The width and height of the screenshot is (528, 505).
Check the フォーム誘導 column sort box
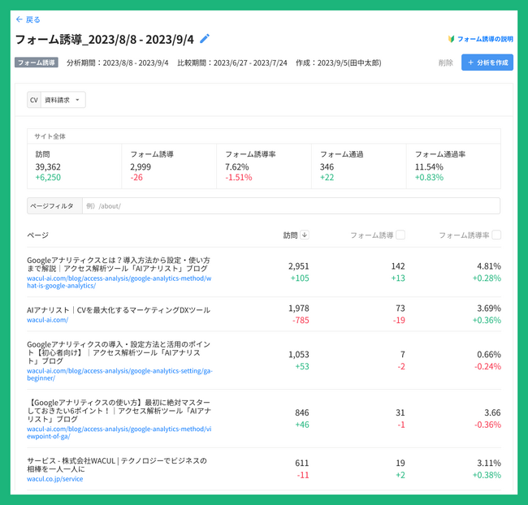[x=400, y=235]
